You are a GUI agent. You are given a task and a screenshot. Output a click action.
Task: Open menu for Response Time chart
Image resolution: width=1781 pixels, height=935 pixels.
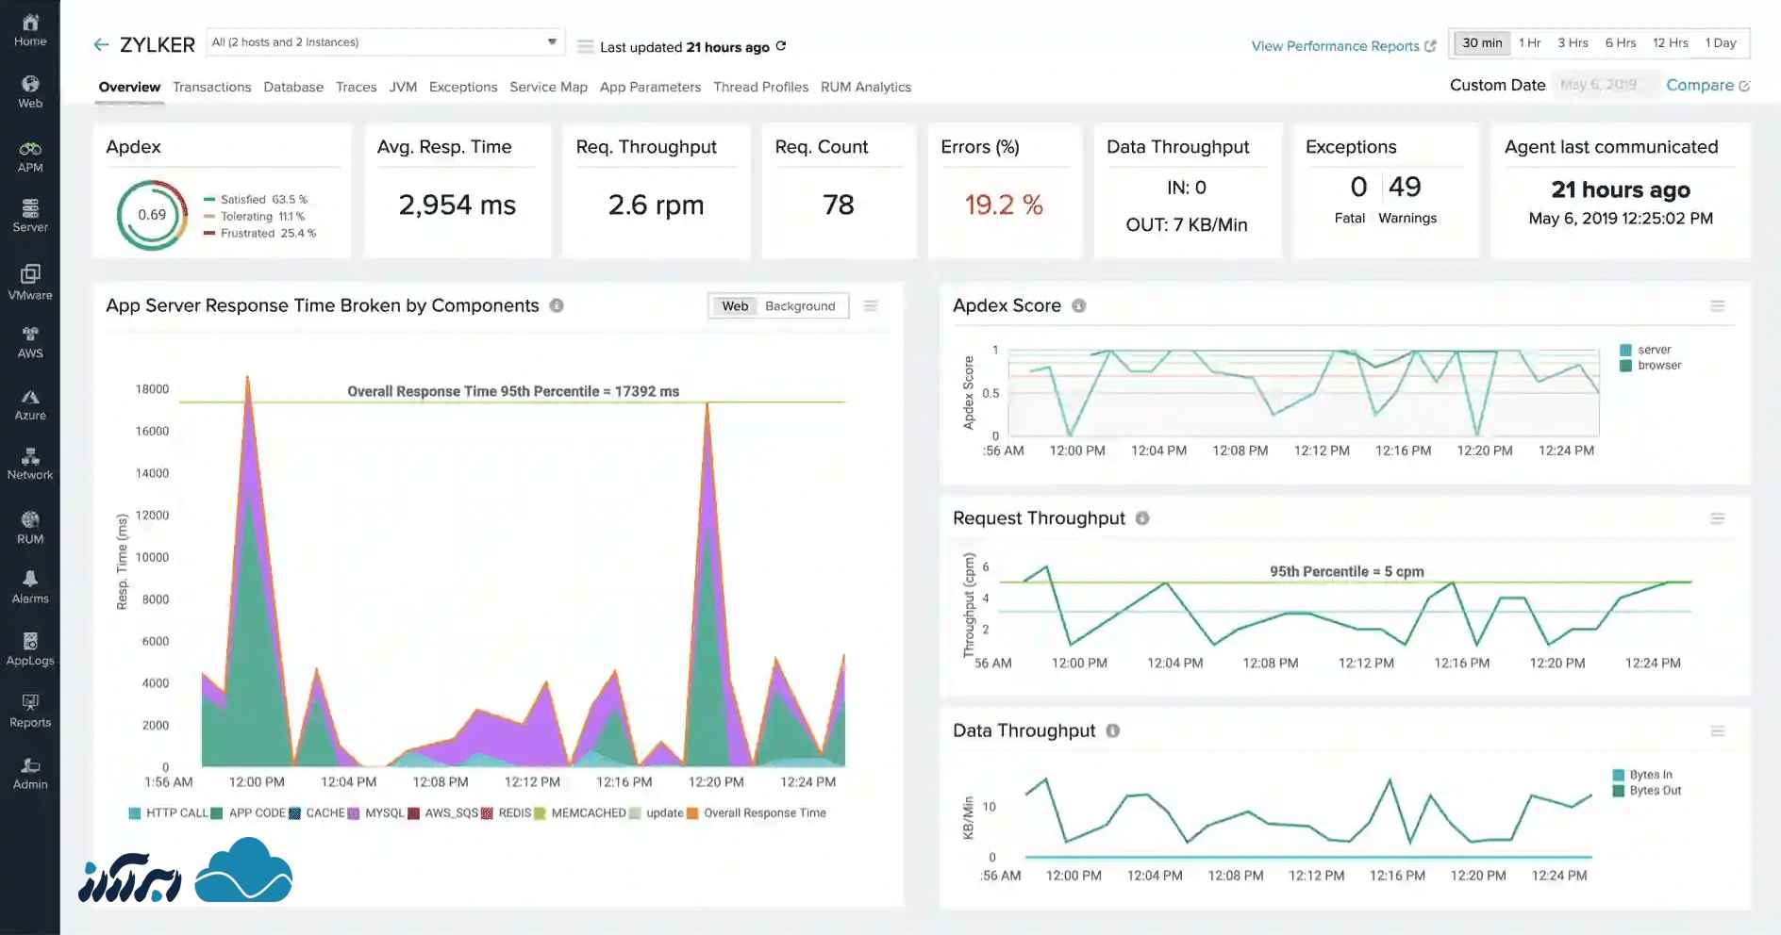871,305
